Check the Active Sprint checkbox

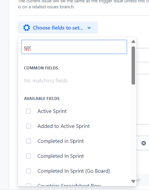coord(29,111)
